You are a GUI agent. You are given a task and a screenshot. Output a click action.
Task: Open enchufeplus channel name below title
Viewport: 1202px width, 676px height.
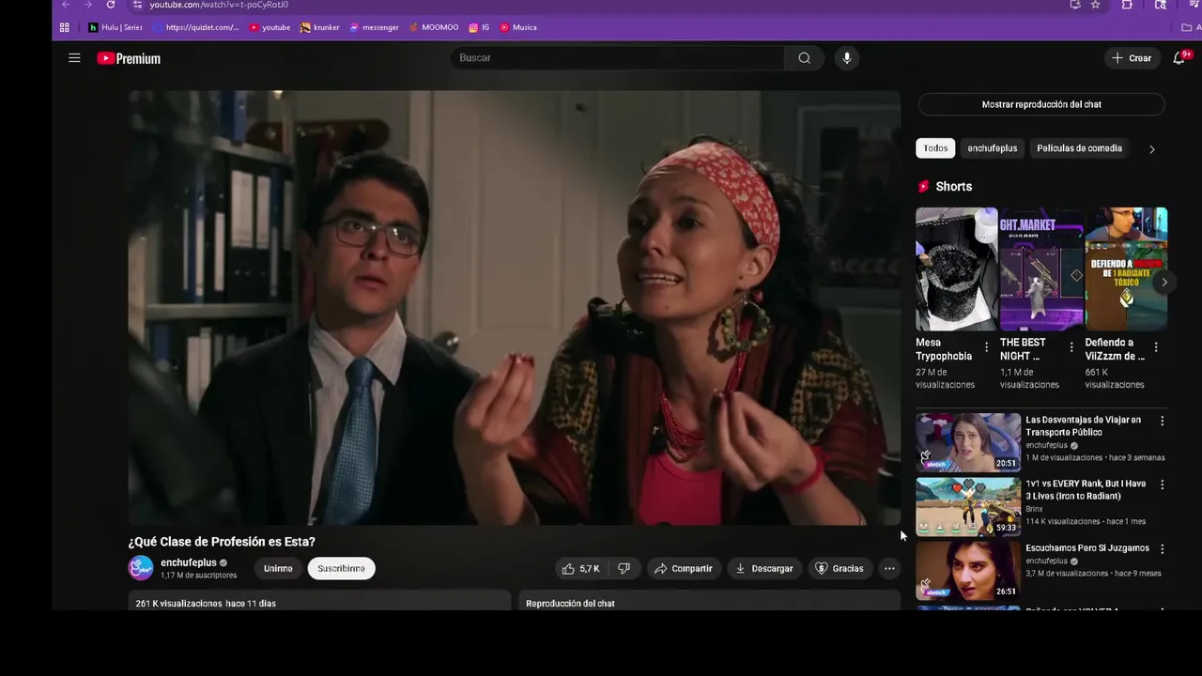click(189, 562)
